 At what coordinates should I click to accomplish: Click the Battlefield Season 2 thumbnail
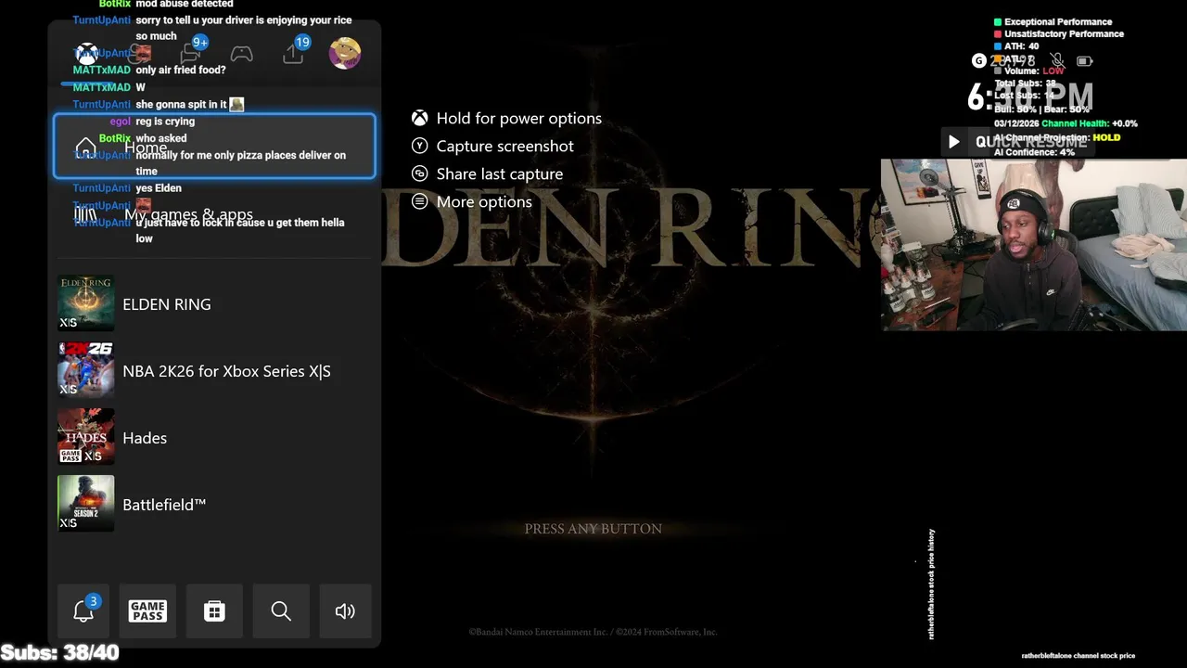click(86, 504)
